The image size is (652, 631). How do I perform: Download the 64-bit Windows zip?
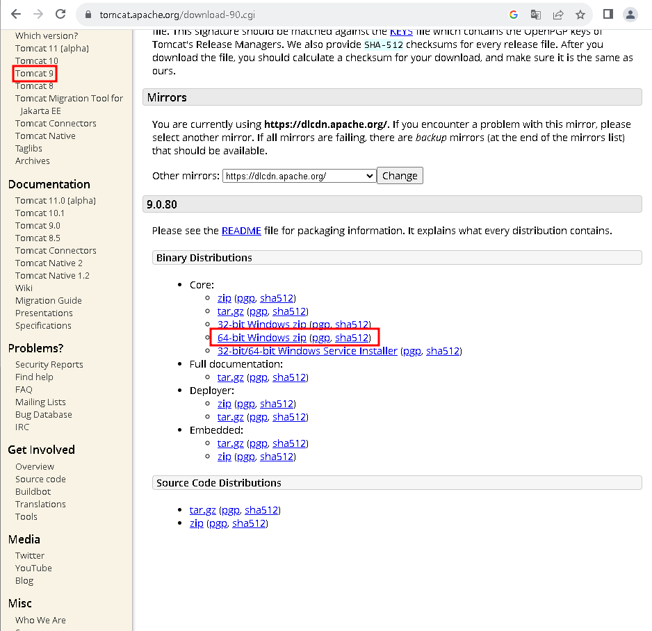(x=261, y=338)
